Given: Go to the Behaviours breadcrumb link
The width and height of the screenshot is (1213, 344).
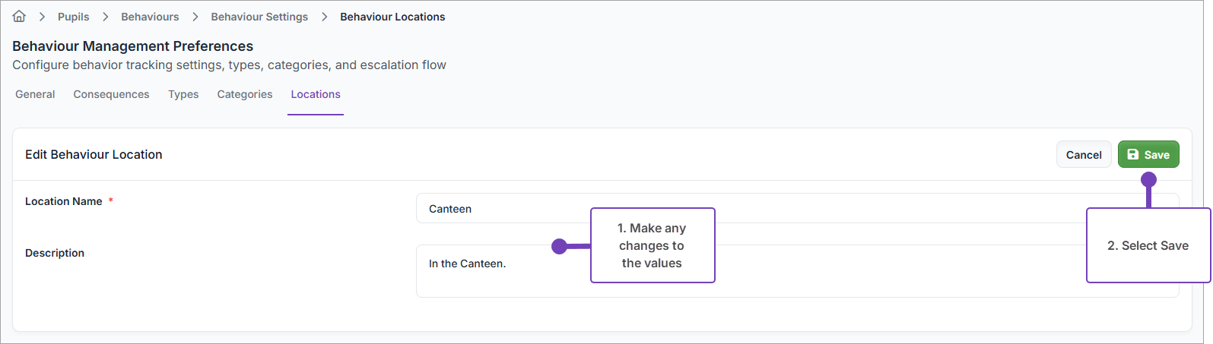Looking at the screenshot, I should 150,17.
